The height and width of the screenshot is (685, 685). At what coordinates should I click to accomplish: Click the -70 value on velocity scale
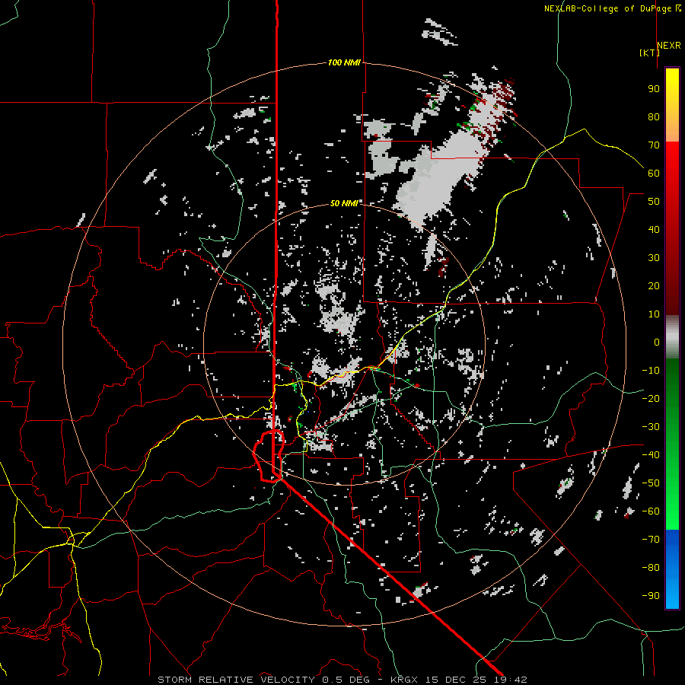(x=651, y=540)
